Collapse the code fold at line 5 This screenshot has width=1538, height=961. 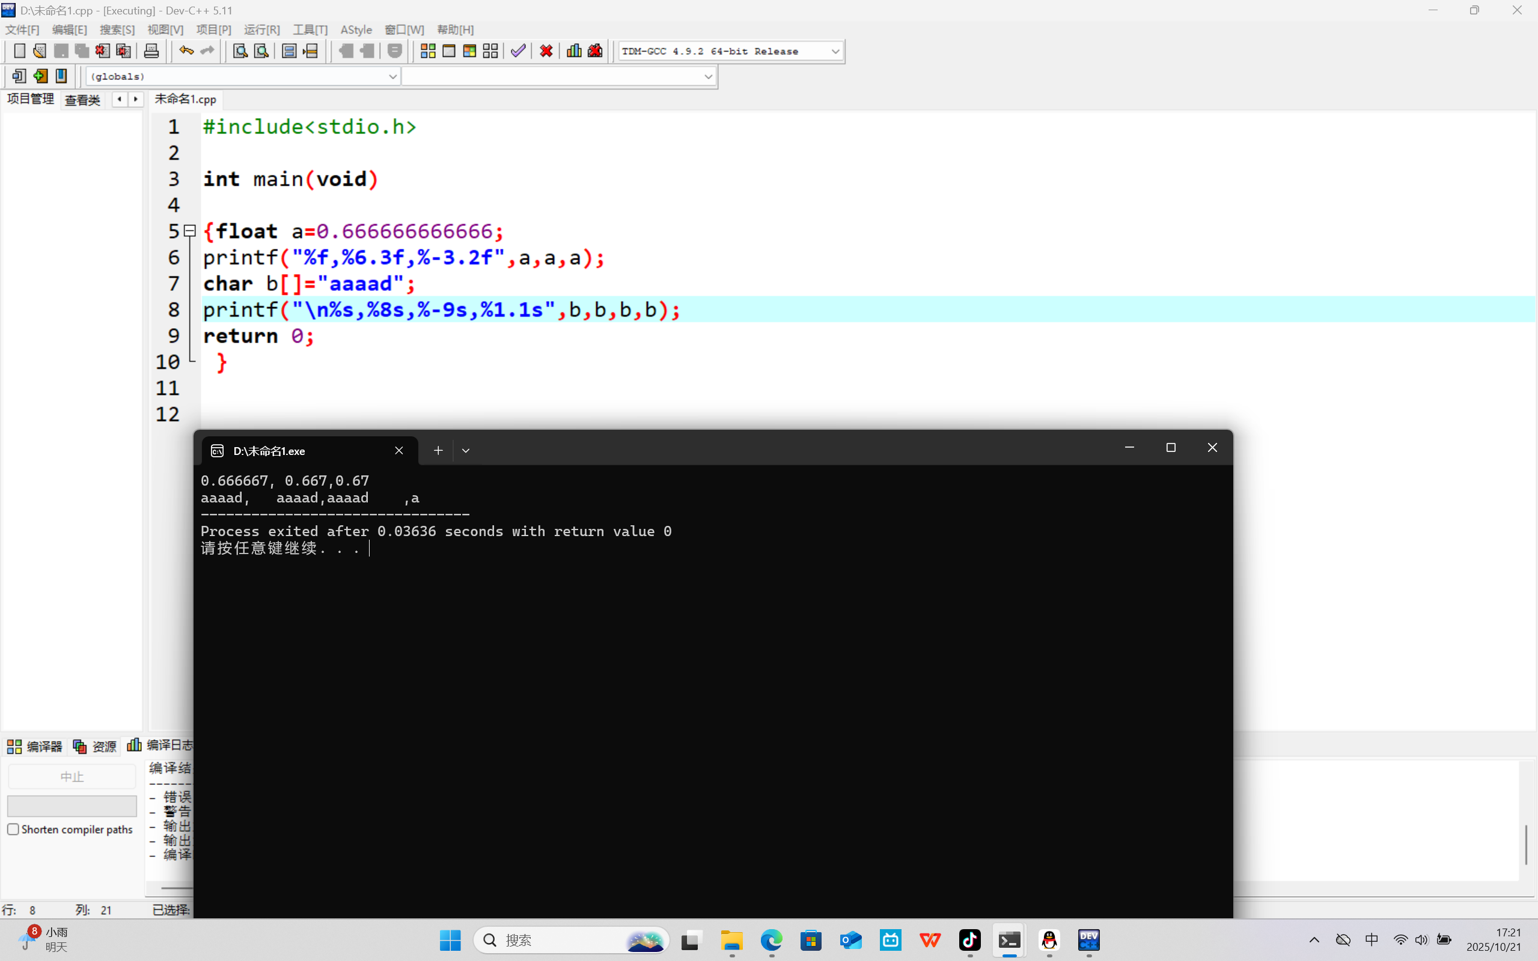coord(189,231)
